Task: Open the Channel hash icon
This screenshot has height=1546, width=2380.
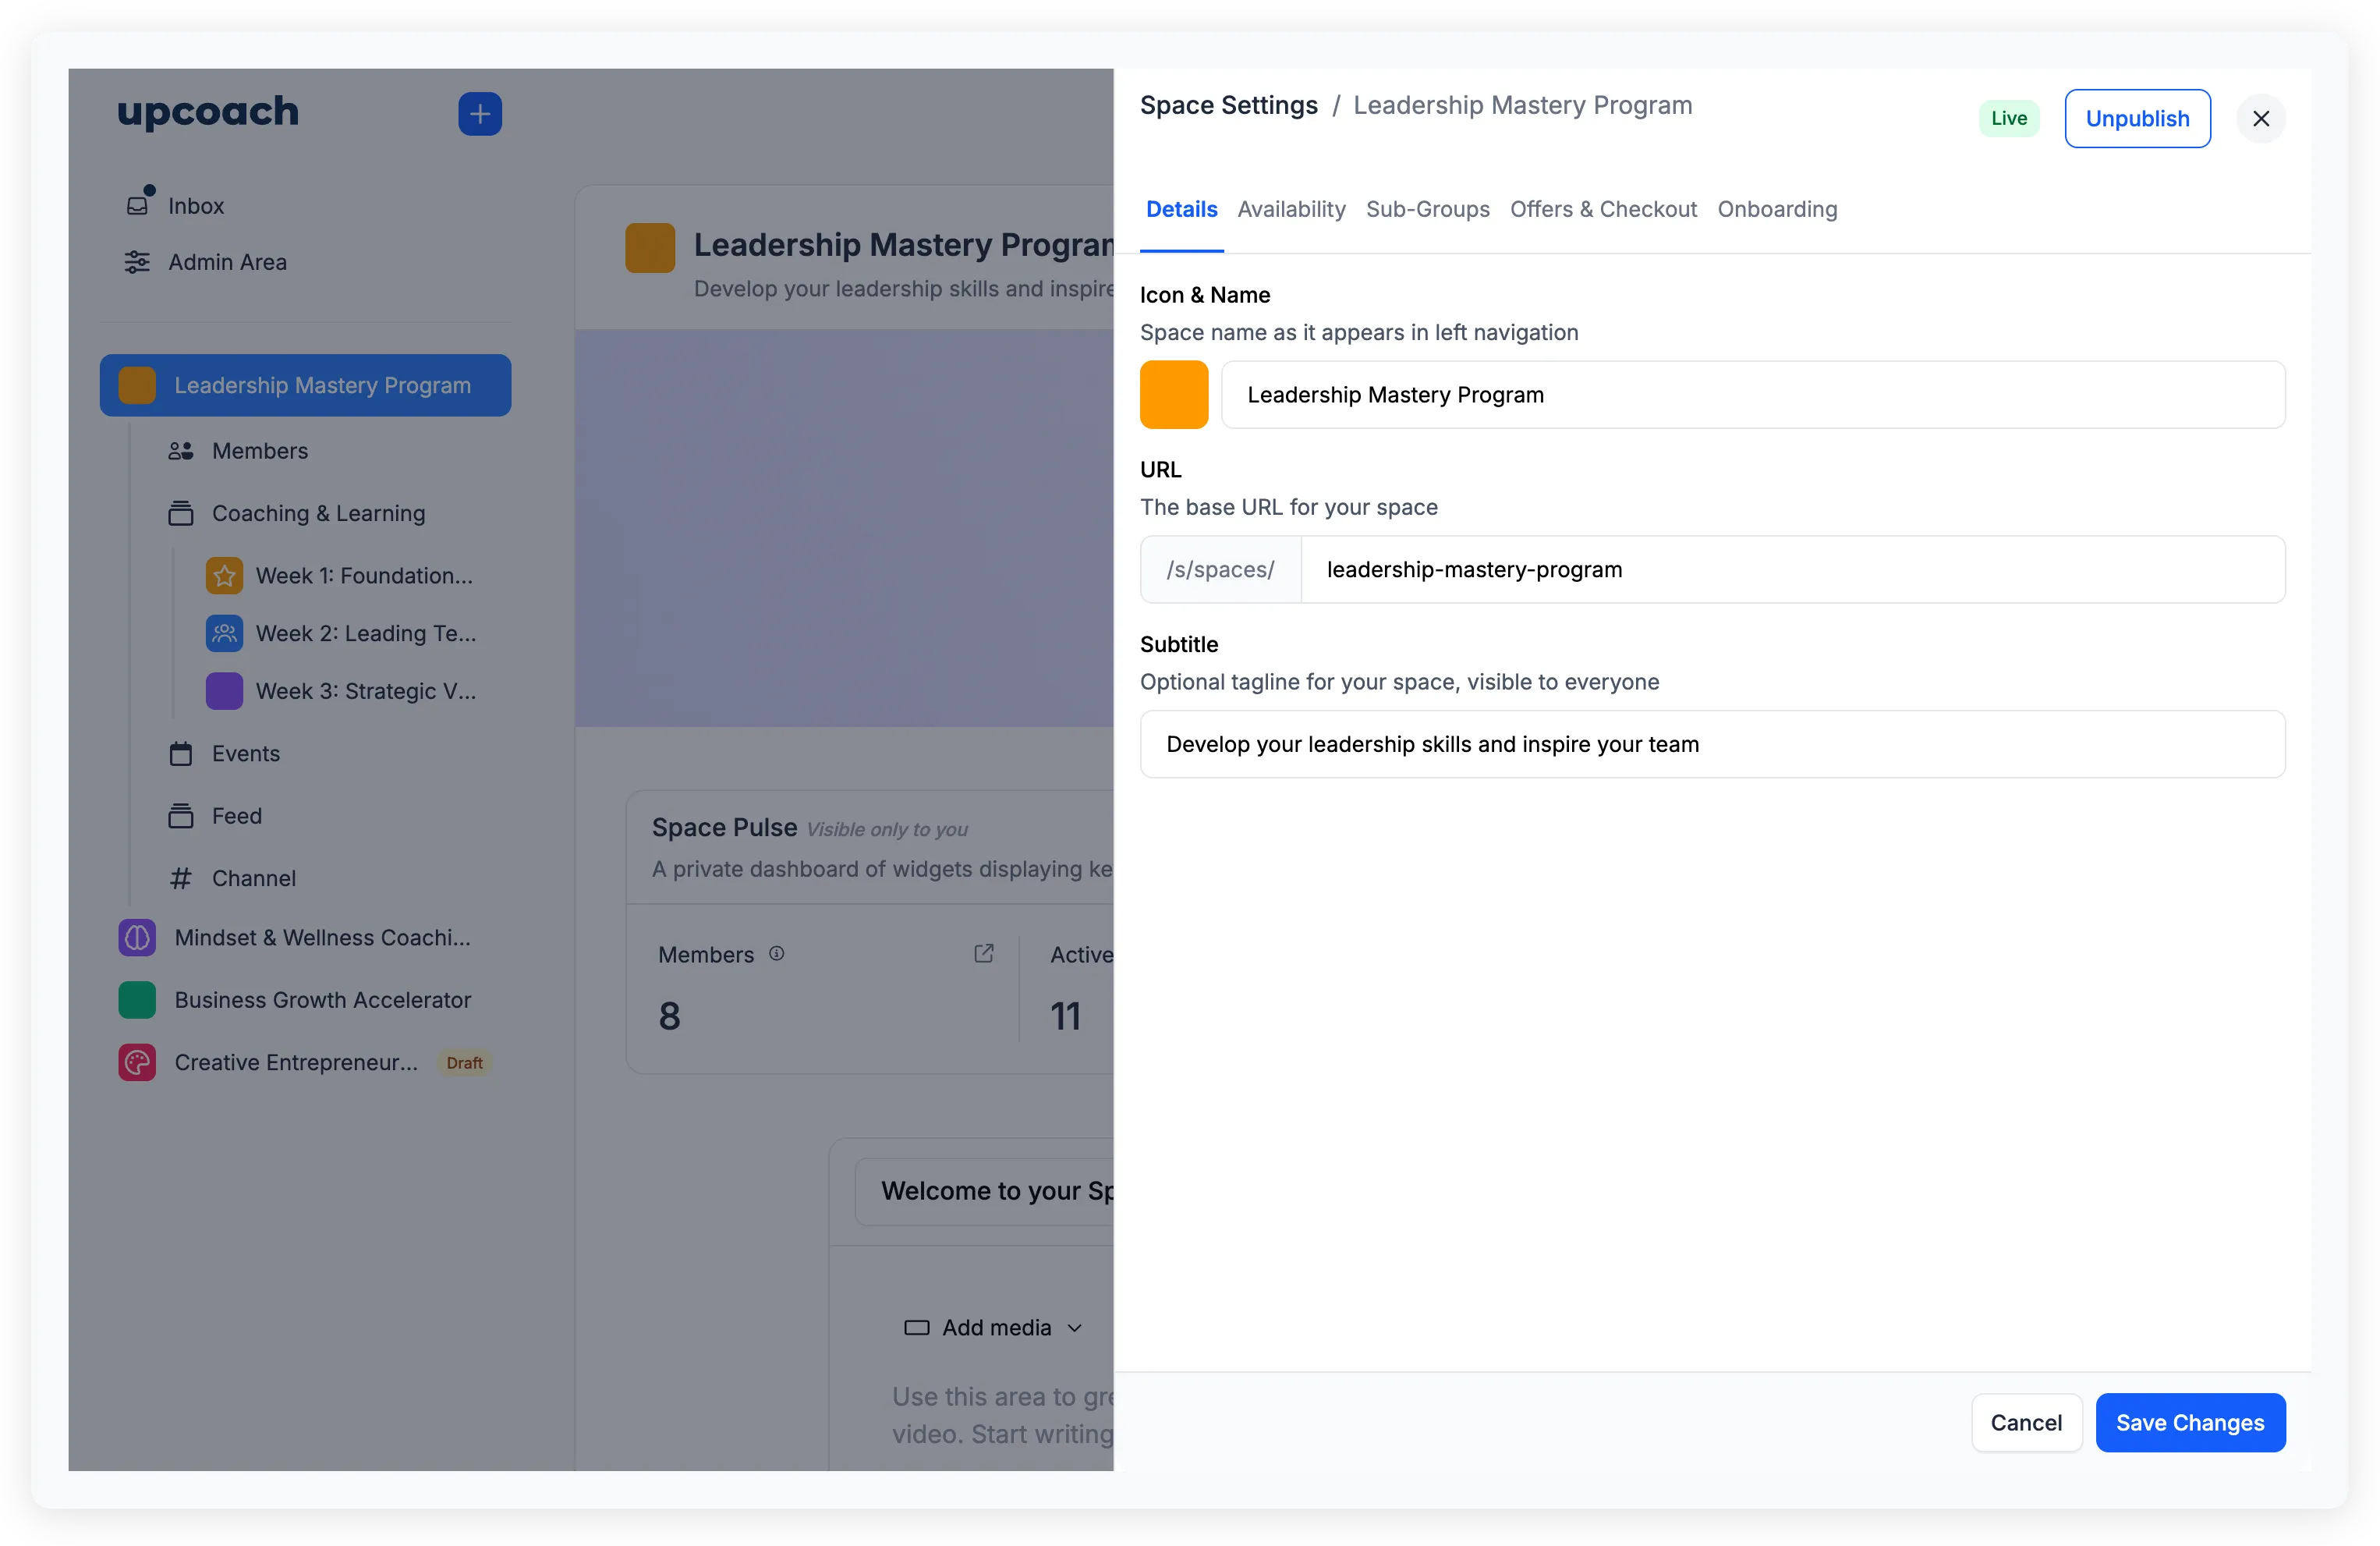Action: (x=181, y=878)
